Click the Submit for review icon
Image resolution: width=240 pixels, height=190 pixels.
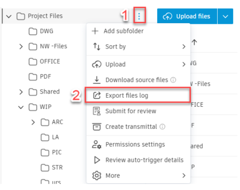[96, 111]
